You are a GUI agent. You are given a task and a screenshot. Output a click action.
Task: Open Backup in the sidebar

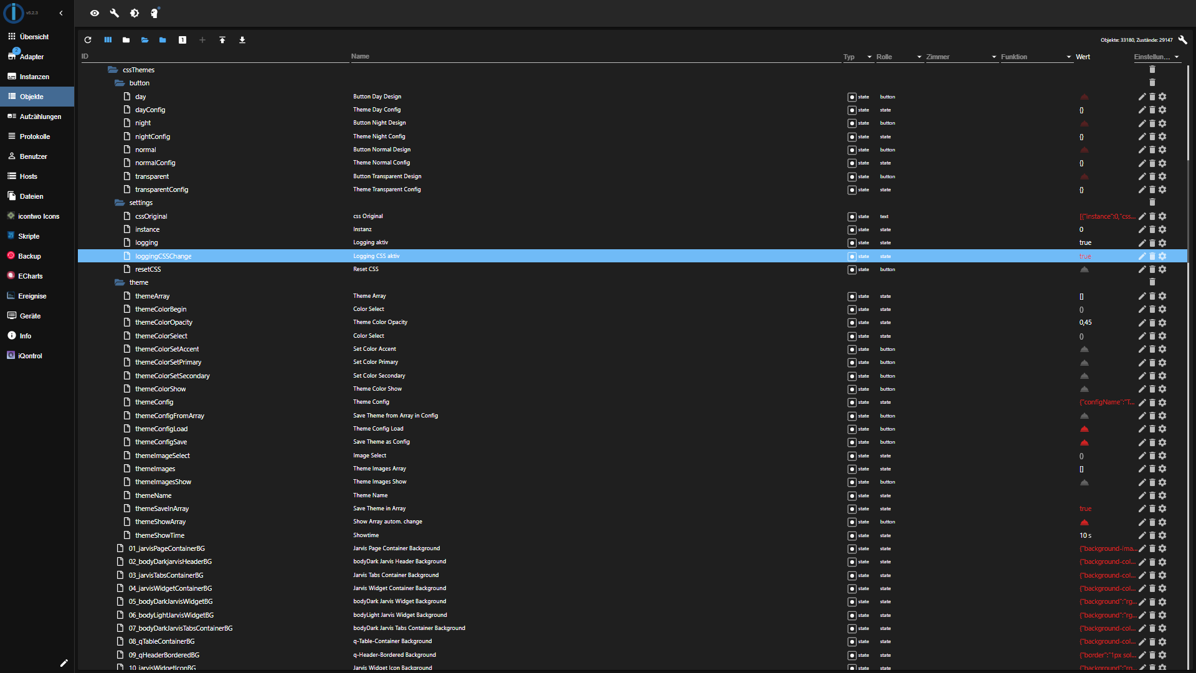37,256
